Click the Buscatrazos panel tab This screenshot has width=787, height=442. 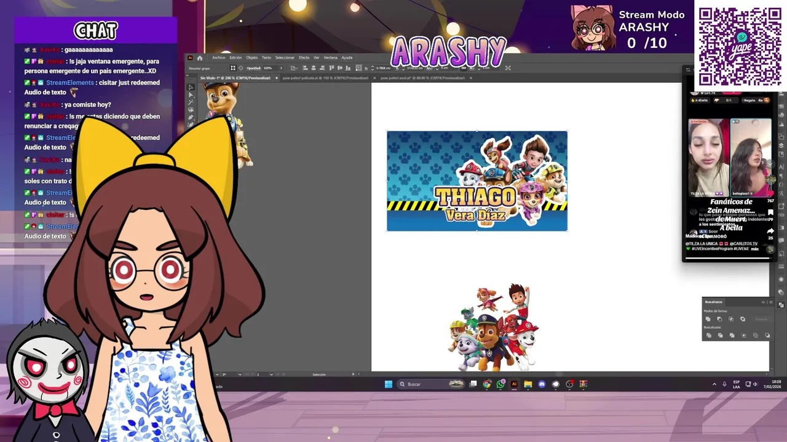[713, 302]
